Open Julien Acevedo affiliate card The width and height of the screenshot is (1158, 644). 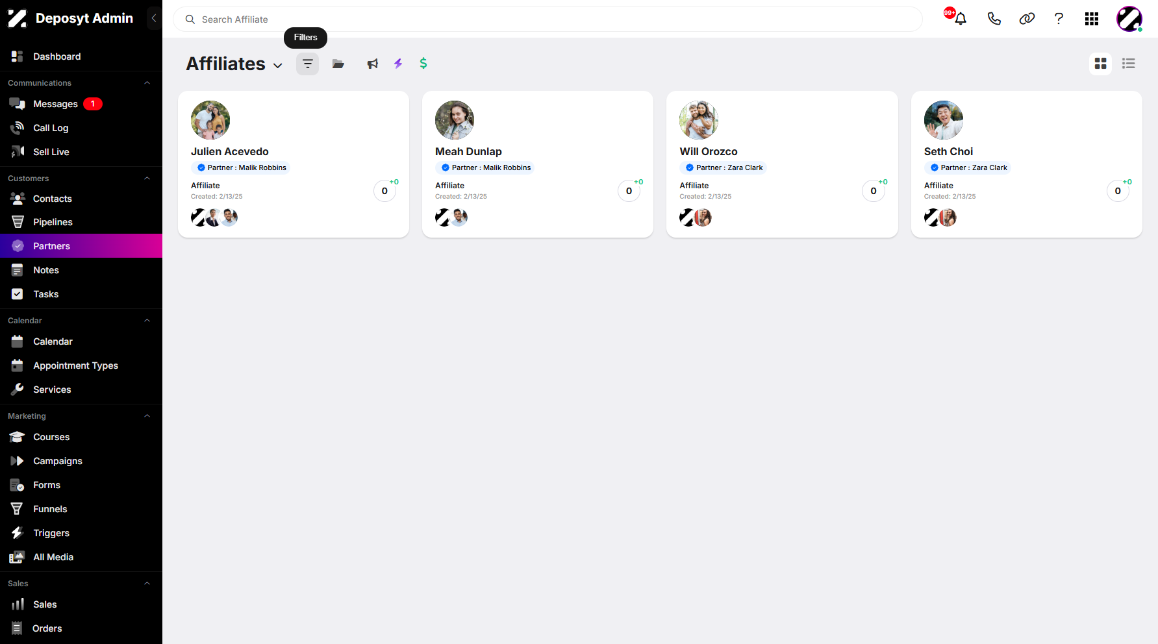[x=294, y=164]
